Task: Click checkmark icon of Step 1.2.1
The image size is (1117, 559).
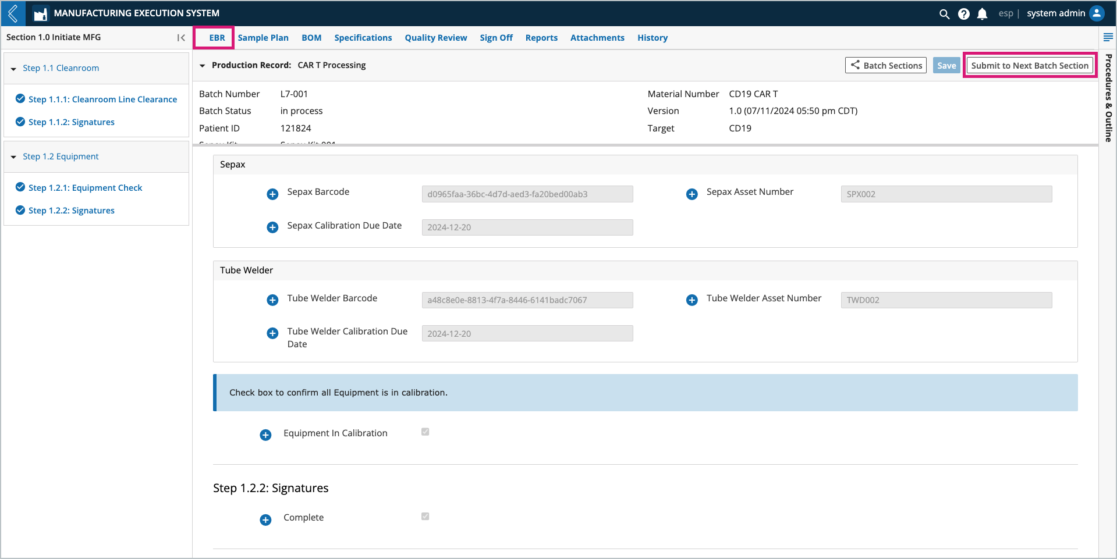Action: (20, 187)
